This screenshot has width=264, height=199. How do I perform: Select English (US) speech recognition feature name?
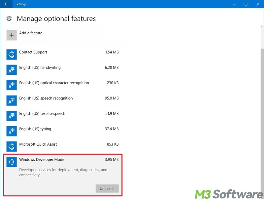pyautogui.click(x=46, y=98)
